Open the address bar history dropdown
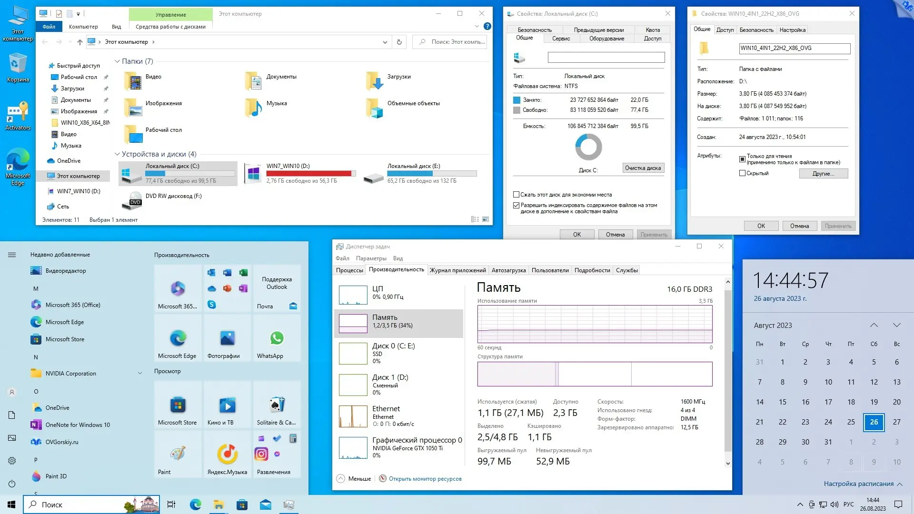 pos(385,42)
